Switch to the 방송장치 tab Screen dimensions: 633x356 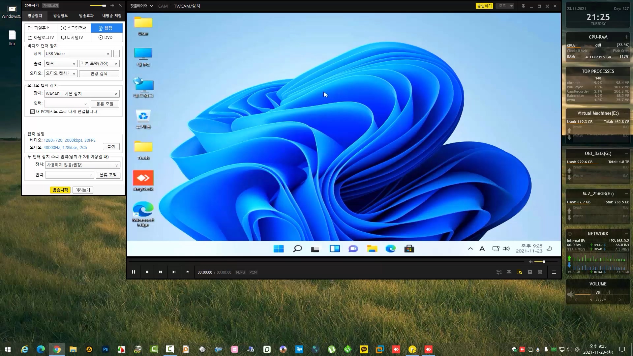(35, 16)
